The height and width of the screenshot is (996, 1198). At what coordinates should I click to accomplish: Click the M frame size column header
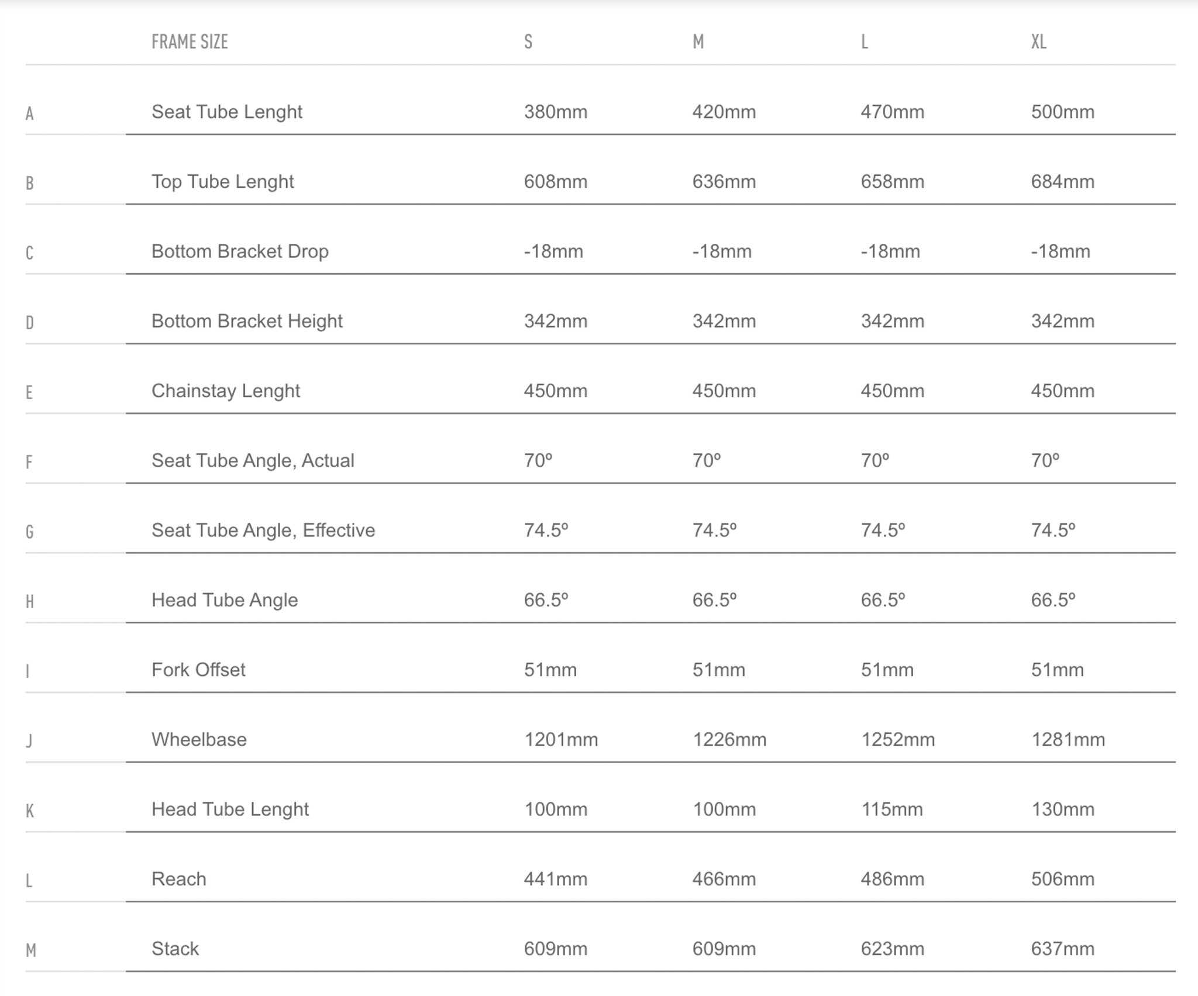click(x=698, y=42)
